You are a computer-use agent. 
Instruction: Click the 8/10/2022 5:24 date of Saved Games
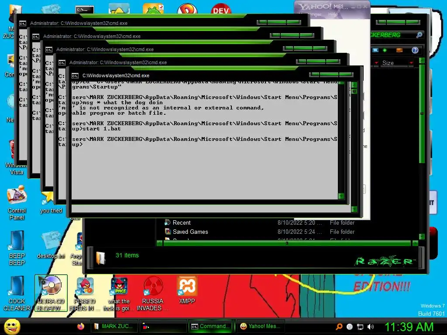(x=299, y=232)
